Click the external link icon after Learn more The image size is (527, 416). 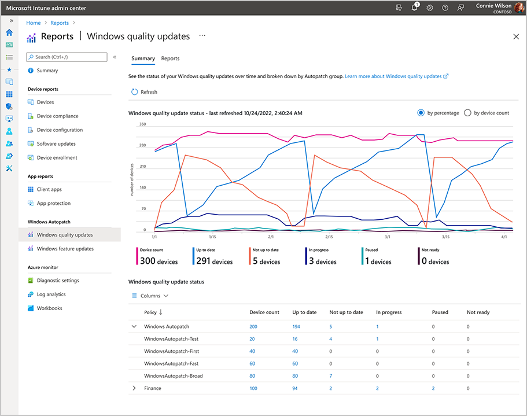[445, 76]
